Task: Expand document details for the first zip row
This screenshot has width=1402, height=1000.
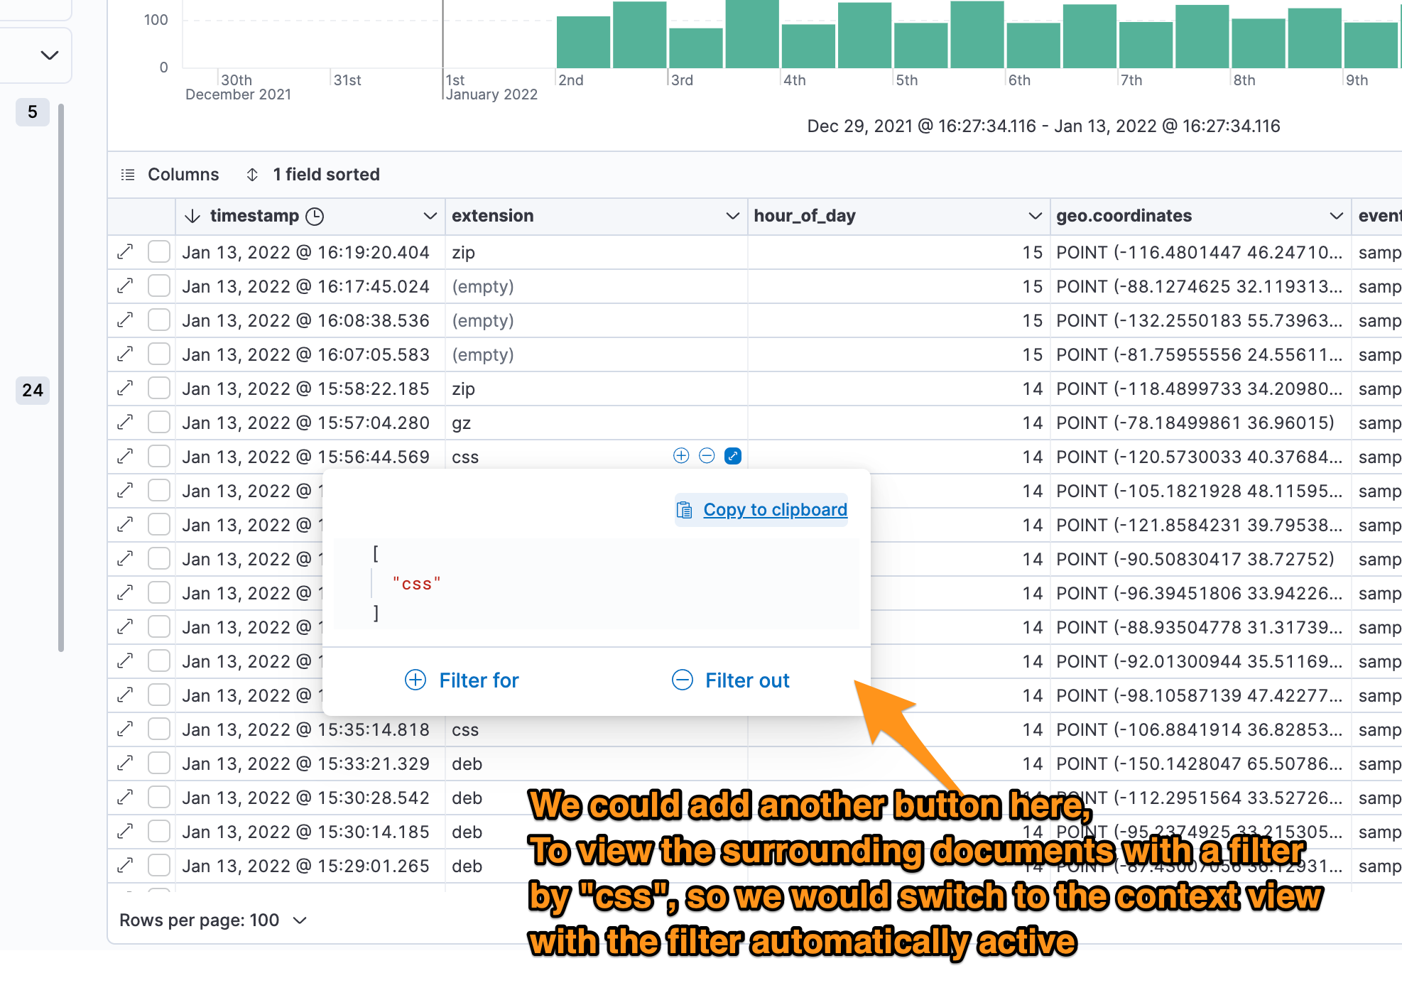Action: (x=125, y=252)
